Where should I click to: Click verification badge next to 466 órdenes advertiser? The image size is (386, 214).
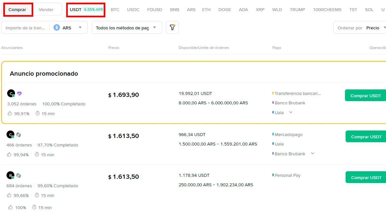coord(19,135)
